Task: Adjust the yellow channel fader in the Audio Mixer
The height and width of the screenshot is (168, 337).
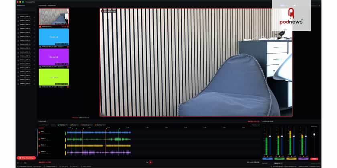Action: click(x=294, y=136)
